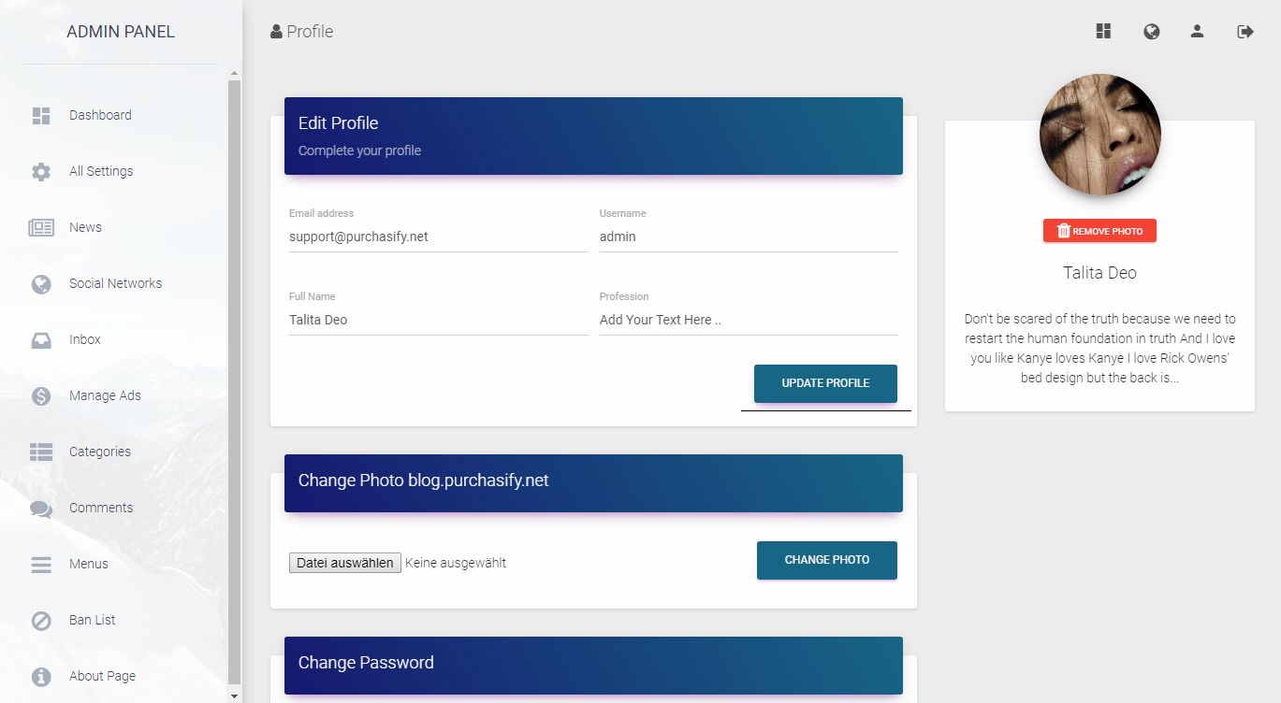Image resolution: width=1281 pixels, height=703 pixels.
Task: Click the News newspaper icon
Action: pos(41,228)
